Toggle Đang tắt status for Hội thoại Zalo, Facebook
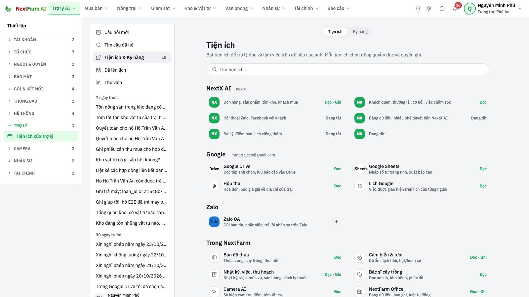Viewport: 529px width, 297px height. tap(333, 118)
